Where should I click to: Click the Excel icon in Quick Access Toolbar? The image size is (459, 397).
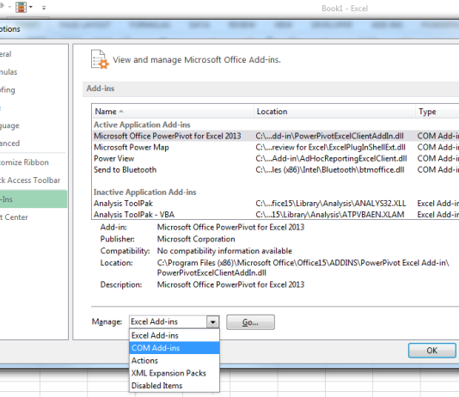pos(21,7)
